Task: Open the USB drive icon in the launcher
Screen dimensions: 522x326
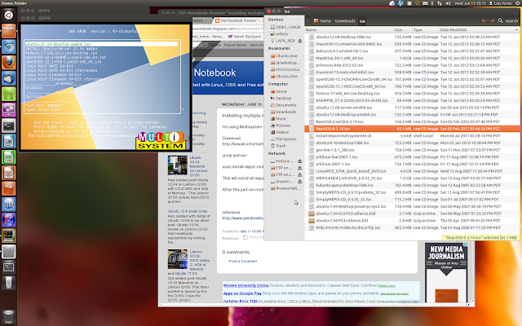Action: 9,283
